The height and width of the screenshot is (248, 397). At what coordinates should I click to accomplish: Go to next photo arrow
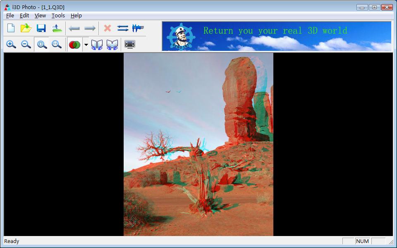pos(90,29)
